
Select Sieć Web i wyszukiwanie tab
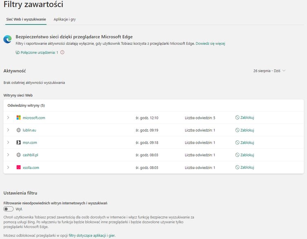[26, 20]
